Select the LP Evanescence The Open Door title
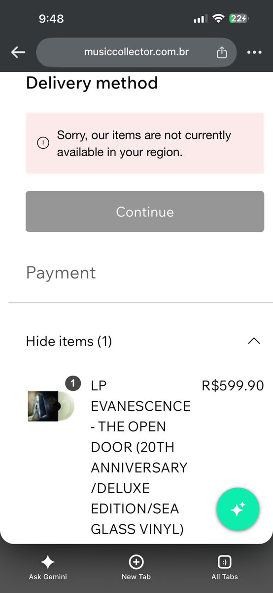273x593 pixels. 140,457
